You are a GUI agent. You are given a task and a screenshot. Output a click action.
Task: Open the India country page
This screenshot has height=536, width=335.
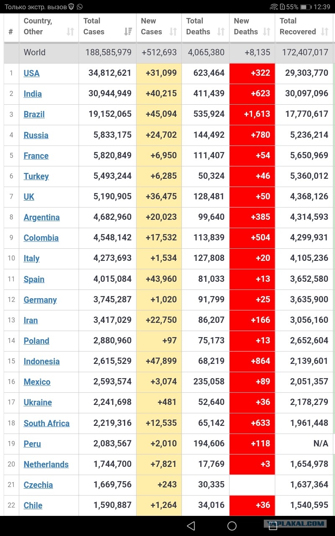point(33,94)
